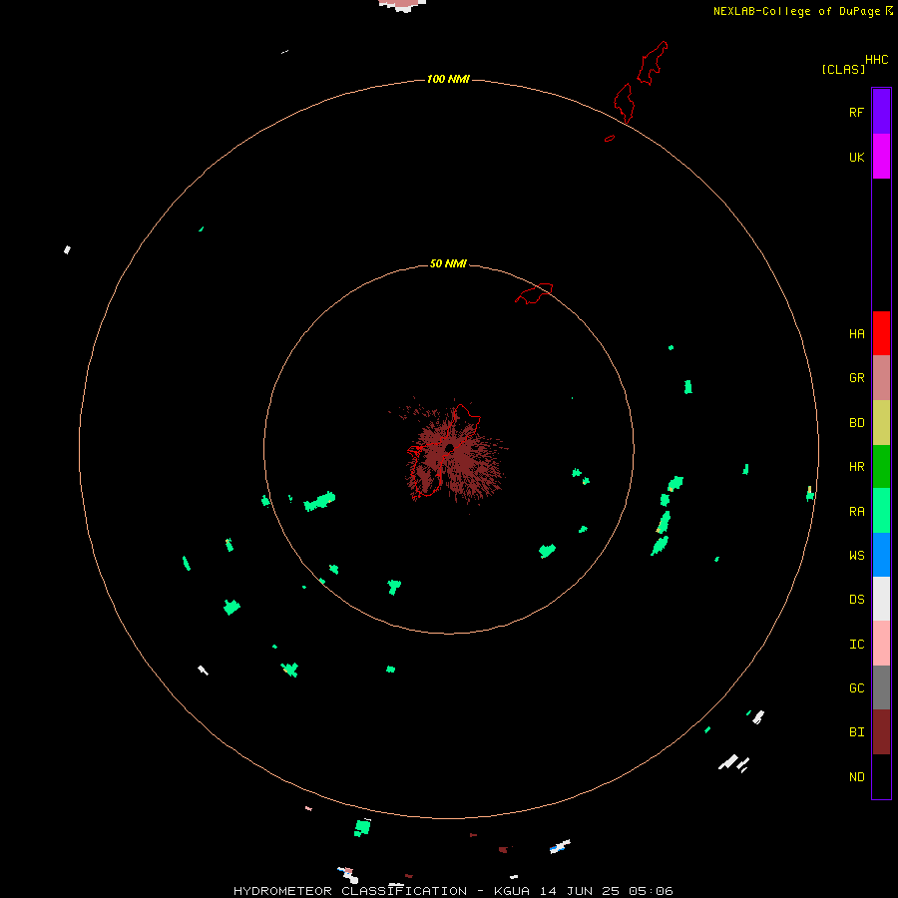
Task: Click the BI legend label
Action: [x=856, y=732]
